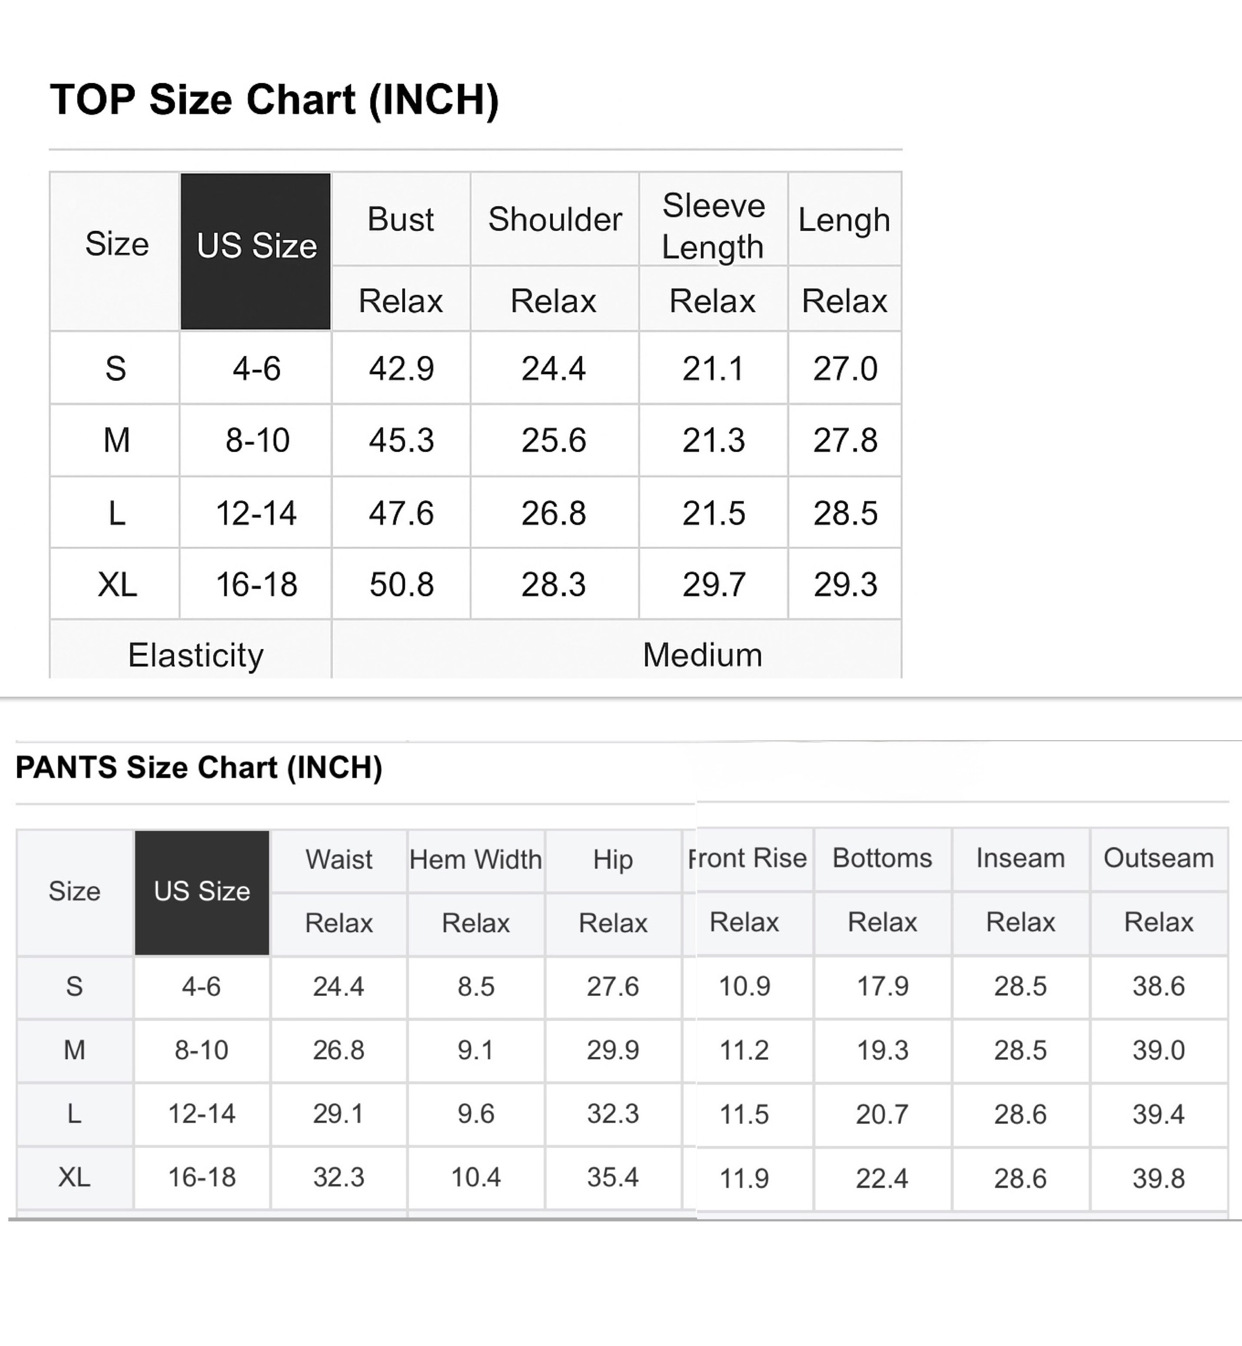Image resolution: width=1242 pixels, height=1346 pixels.
Task: Click the Waist column header
Action: point(339,860)
